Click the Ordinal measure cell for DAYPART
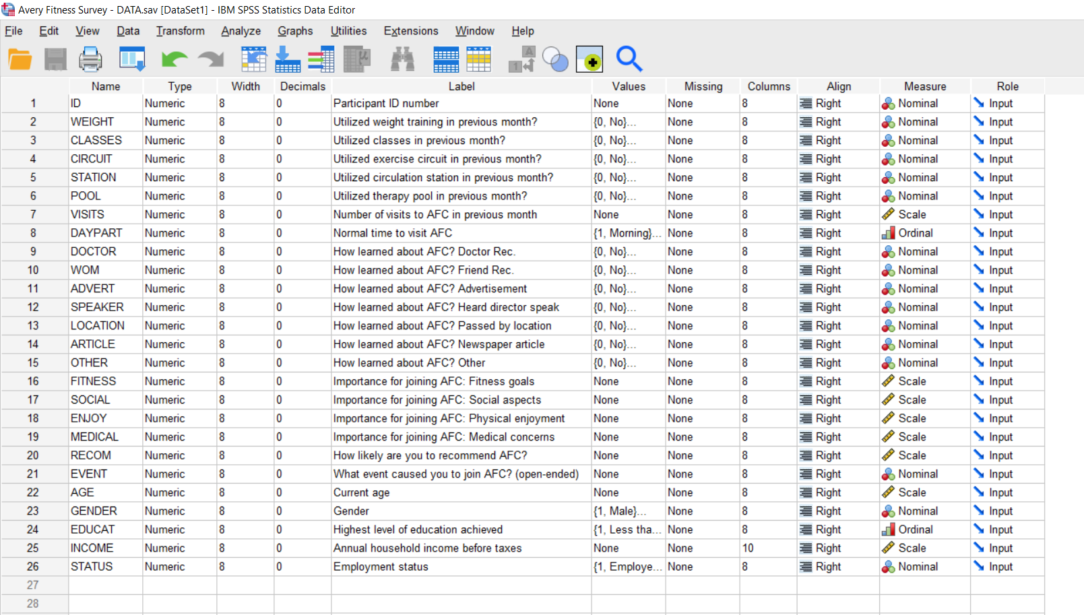The image size is (1084, 615). (925, 233)
